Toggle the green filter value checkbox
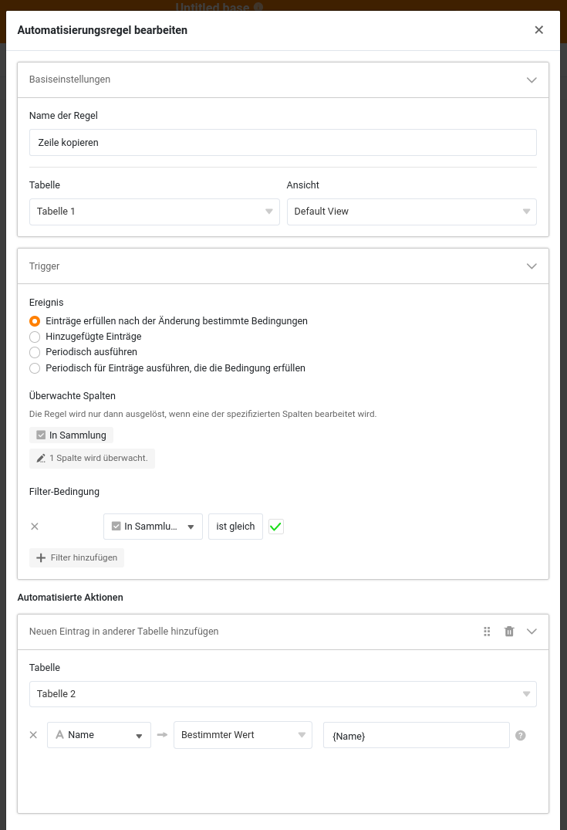 click(276, 527)
